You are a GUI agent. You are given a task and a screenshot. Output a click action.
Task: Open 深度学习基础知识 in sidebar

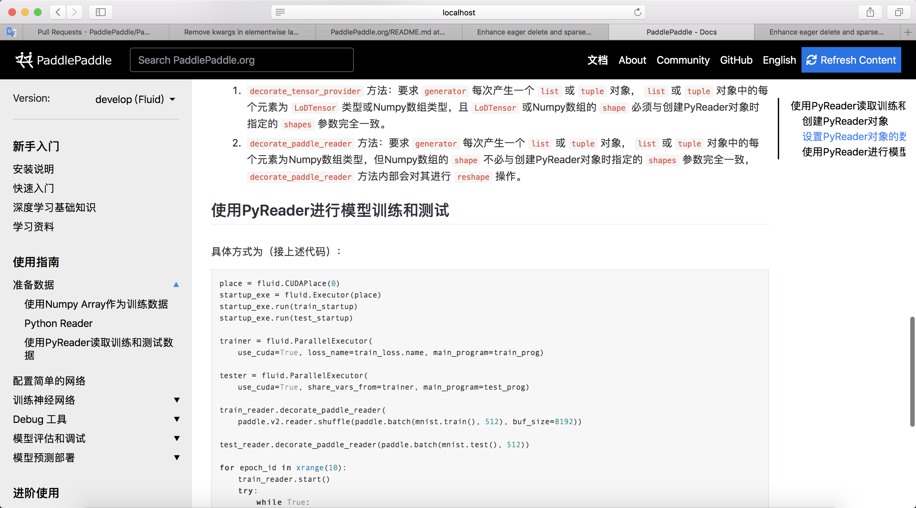click(54, 207)
